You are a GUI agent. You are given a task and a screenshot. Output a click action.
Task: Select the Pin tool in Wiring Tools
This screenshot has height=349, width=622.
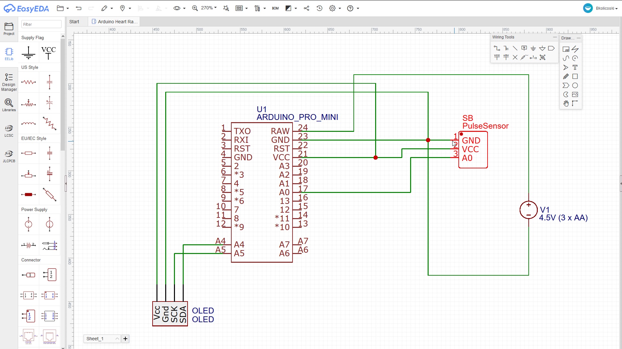(x=533, y=57)
